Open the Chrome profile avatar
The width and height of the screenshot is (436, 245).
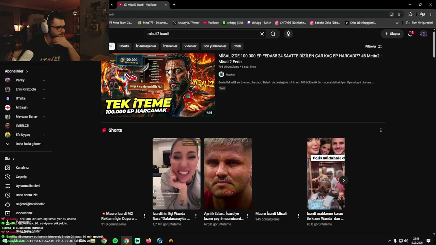pyautogui.click(x=422, y=14)
